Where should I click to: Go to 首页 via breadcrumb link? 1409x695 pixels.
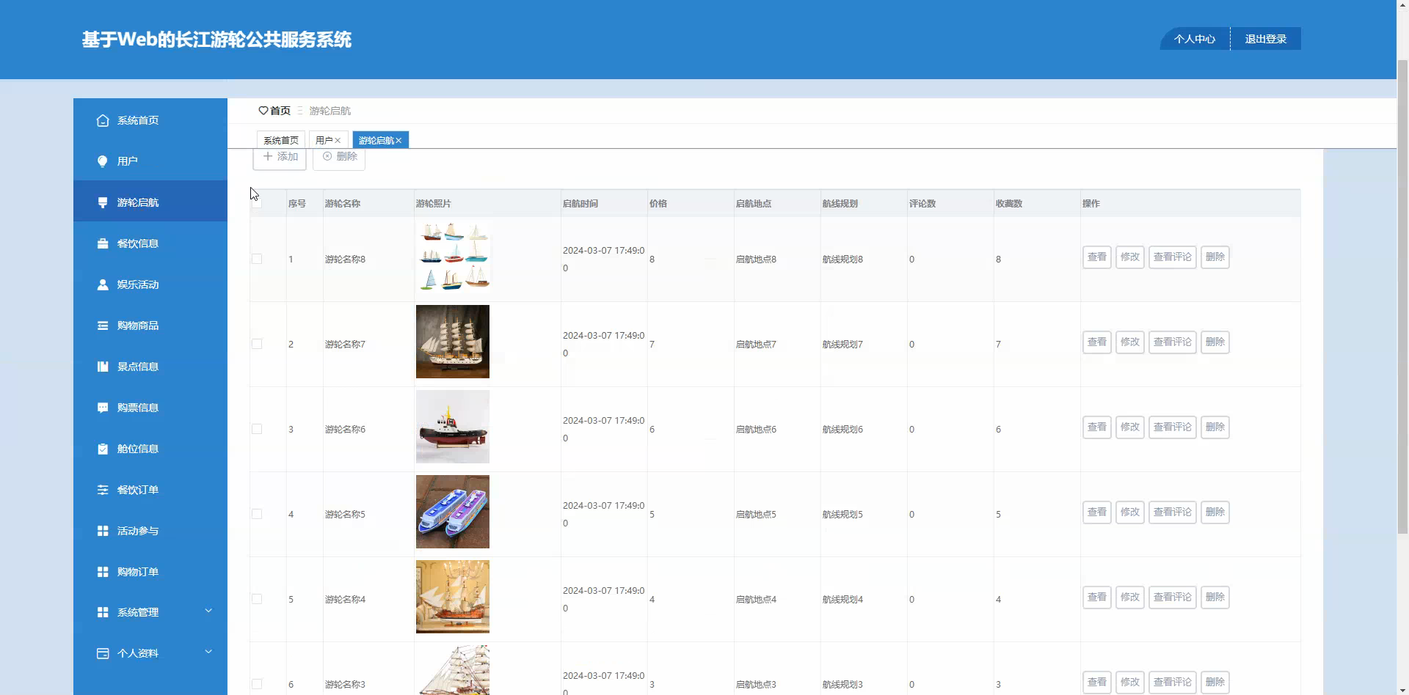pyautogui.click(x=280, y=111)
